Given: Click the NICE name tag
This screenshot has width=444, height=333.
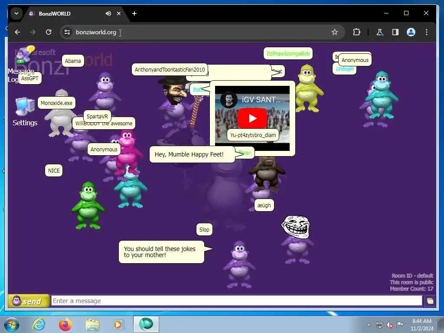Looking at the screenshot, I should [54, 171].
